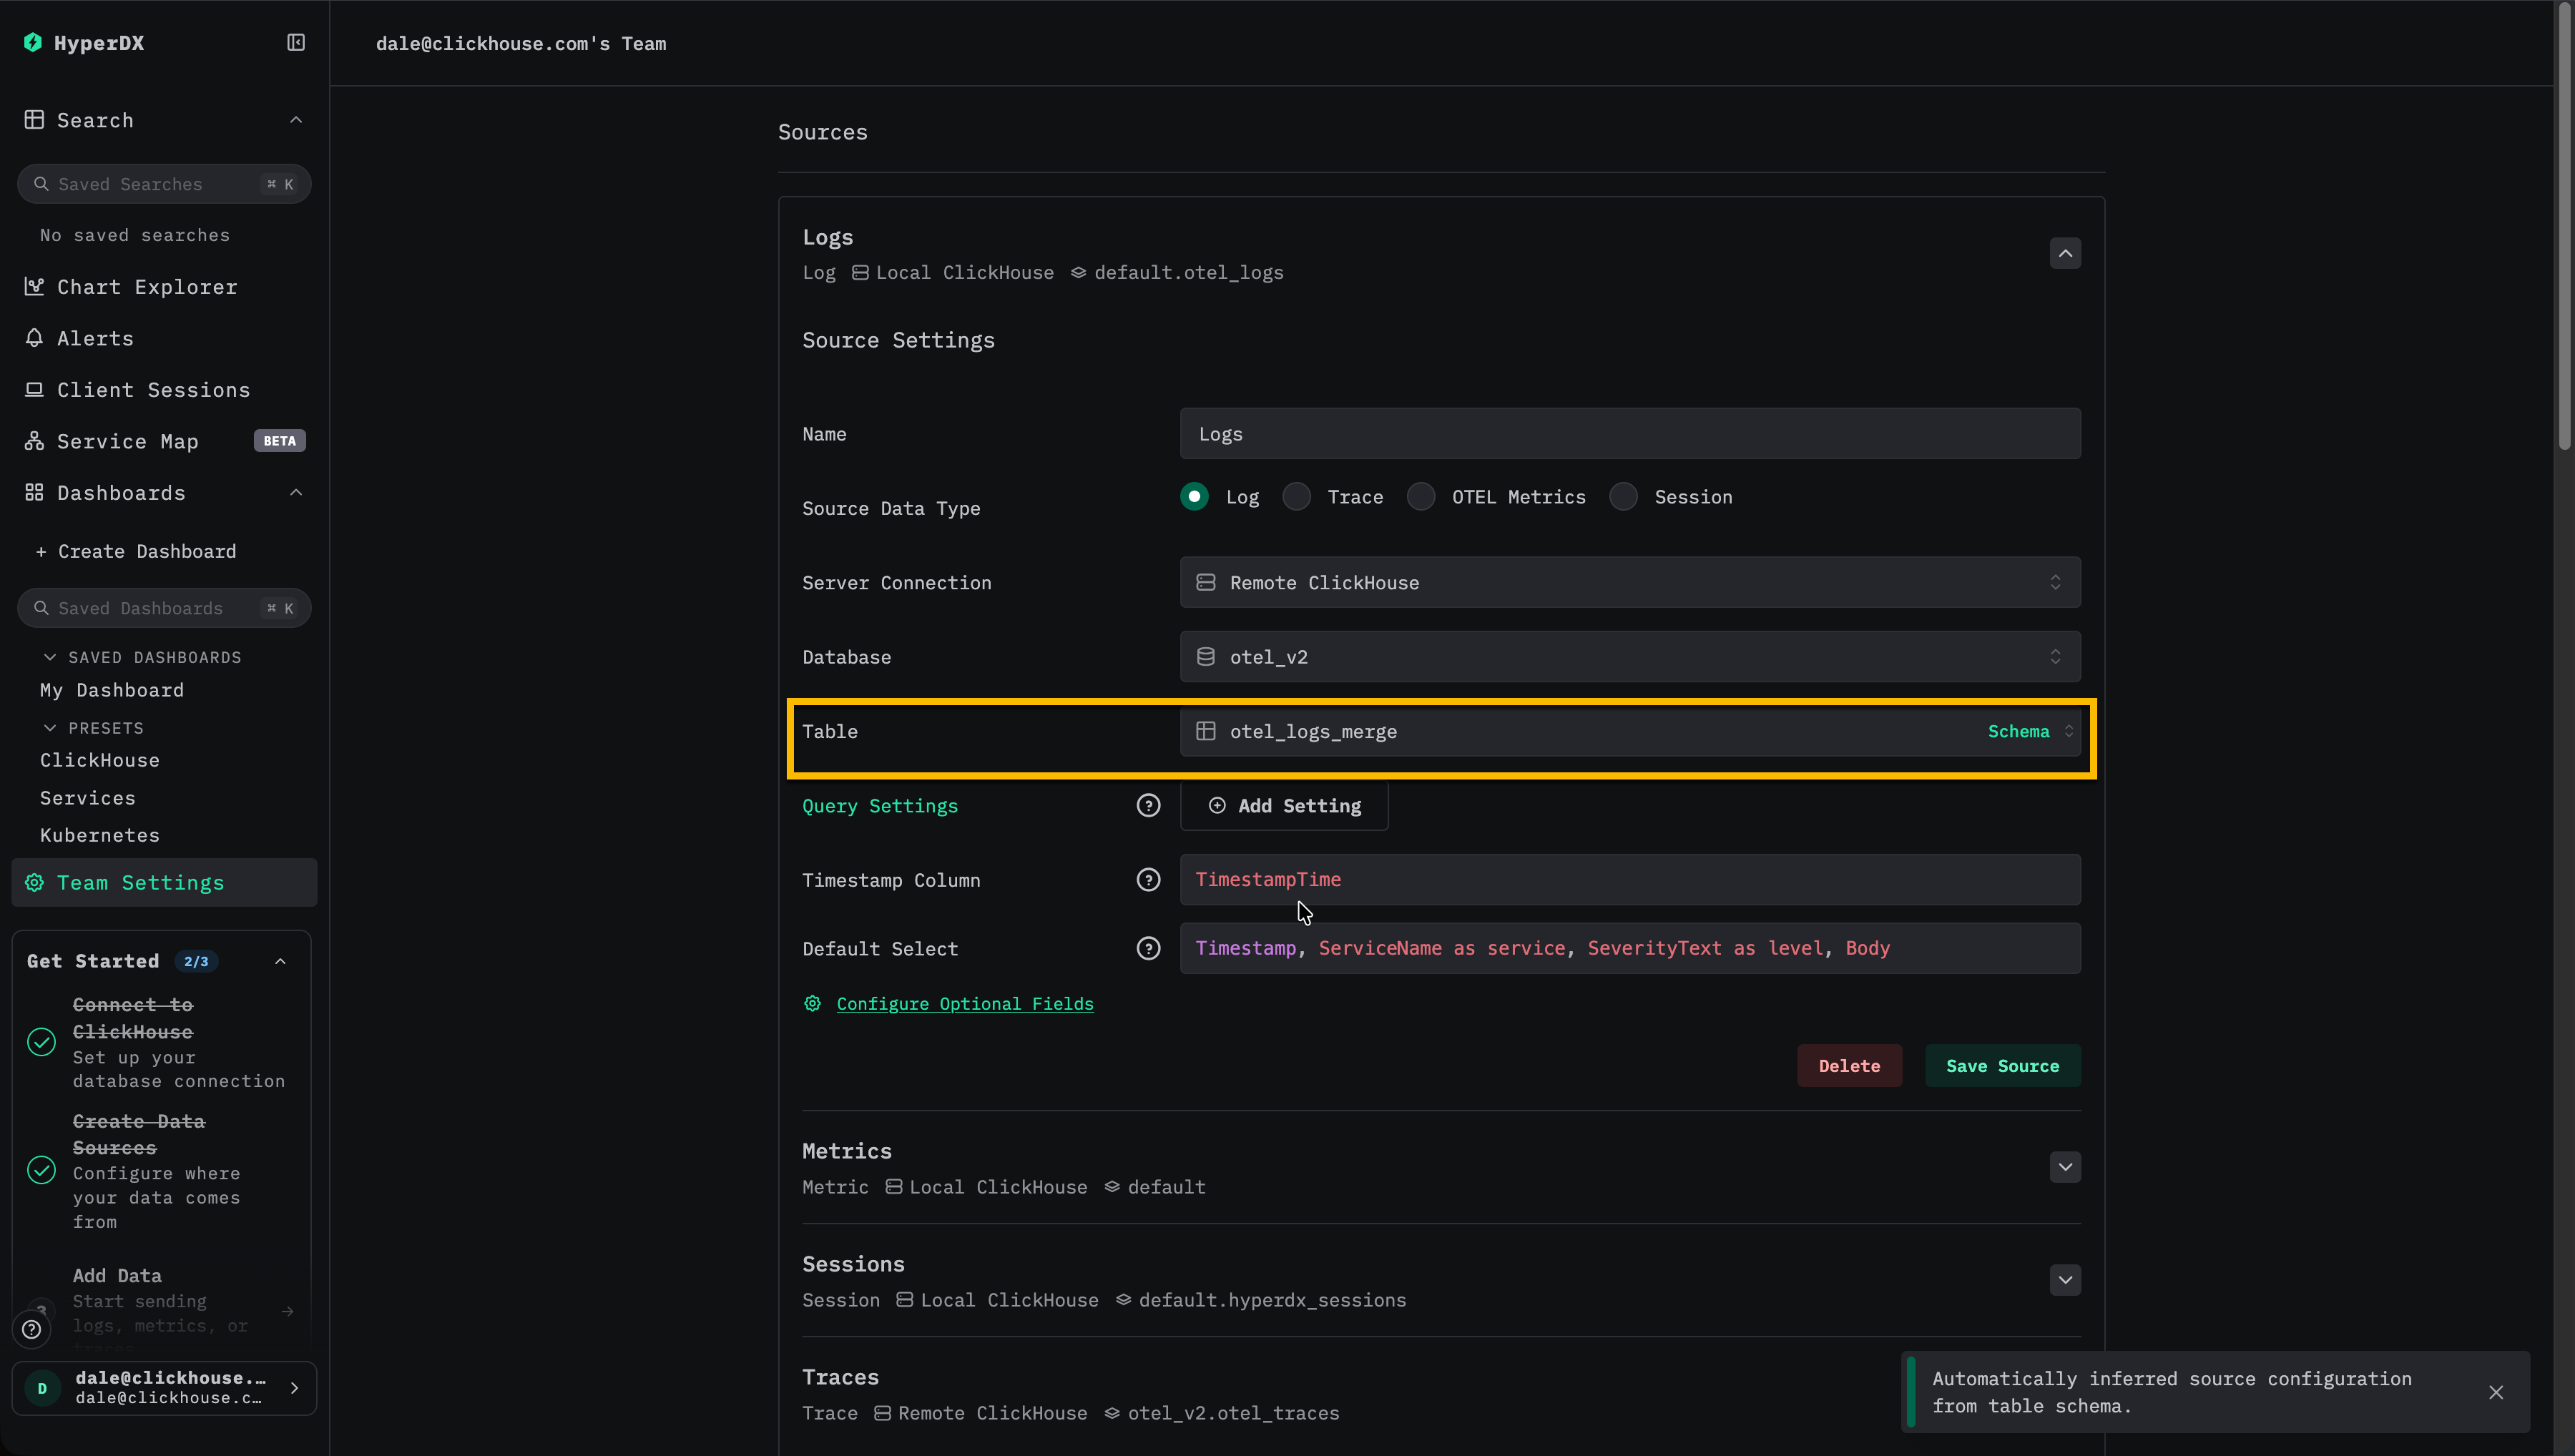Open help button at bottom left
The image size is (2575, 1456).
pyautogui.click(x=32, y=1329)
